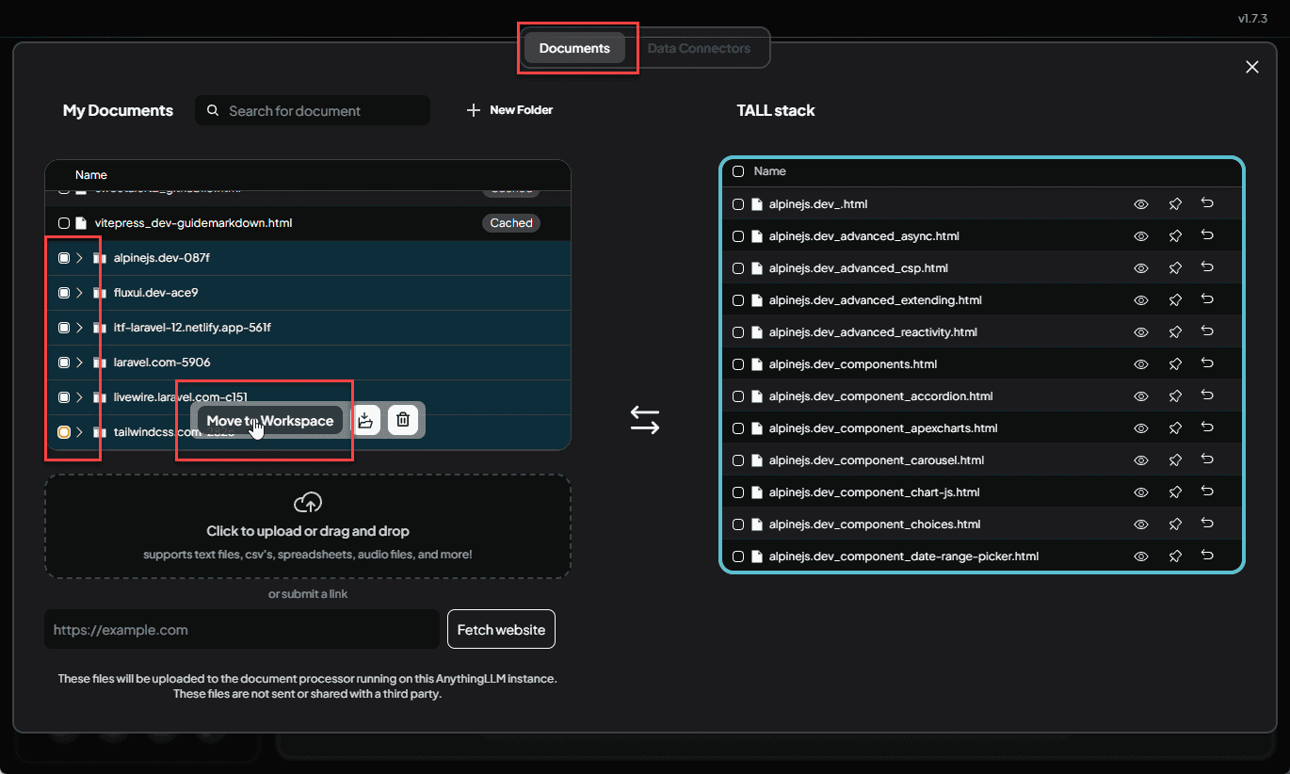The image size is (1290, 774).
Task: Click the eye icon for alpinejs.dev_component_choices.html
Action: point(1141,524)
